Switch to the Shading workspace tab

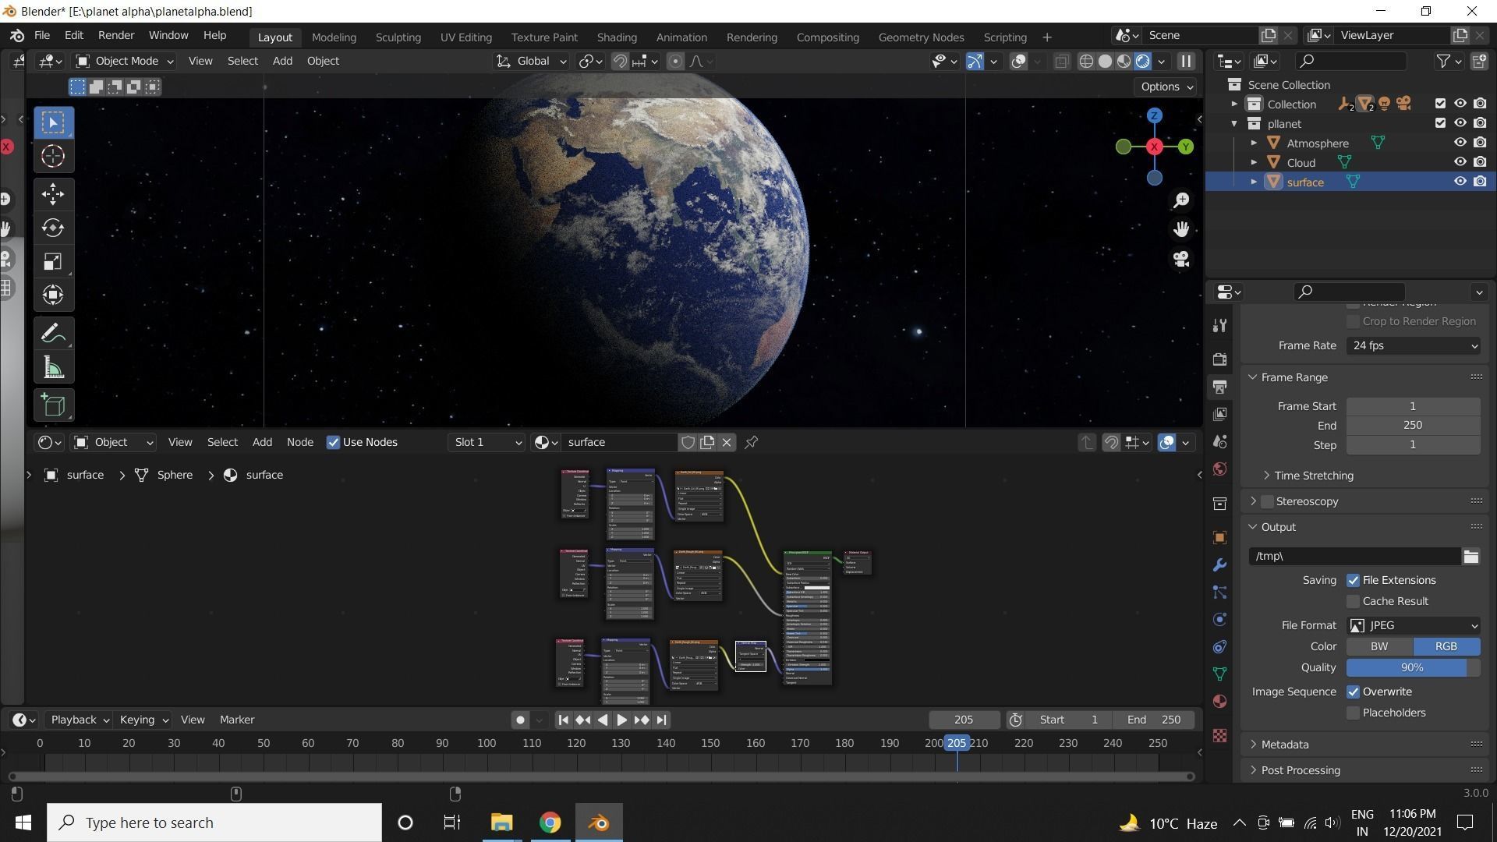click(617, 37)
